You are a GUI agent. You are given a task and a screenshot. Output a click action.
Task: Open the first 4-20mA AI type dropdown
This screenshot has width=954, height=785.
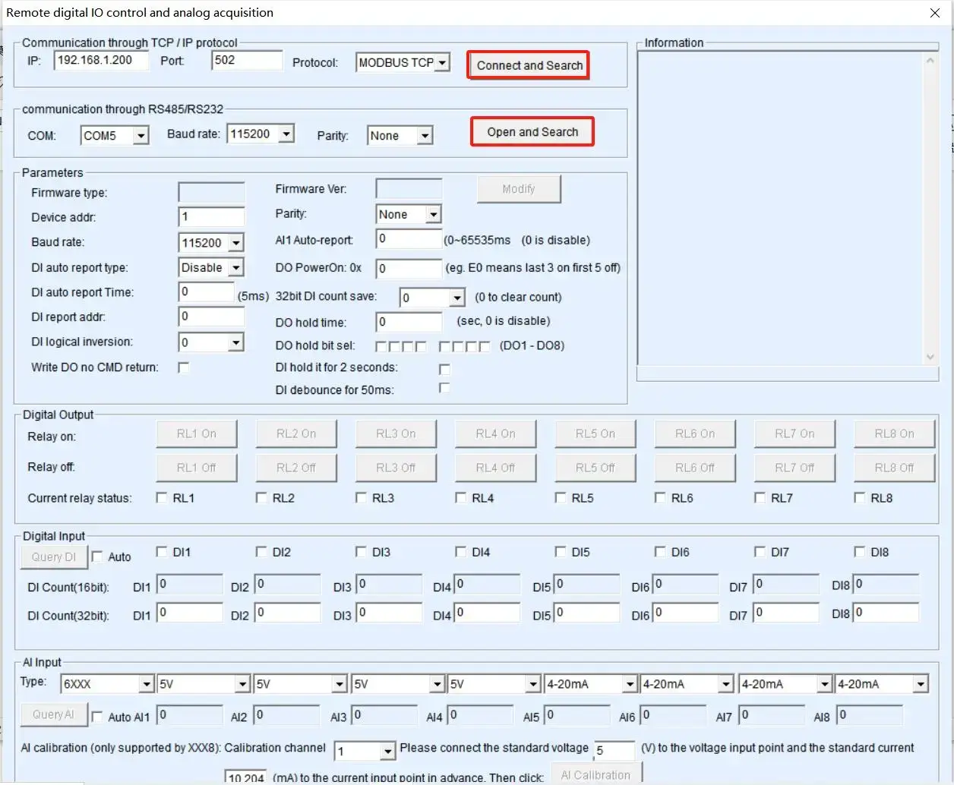coord(629,685)
